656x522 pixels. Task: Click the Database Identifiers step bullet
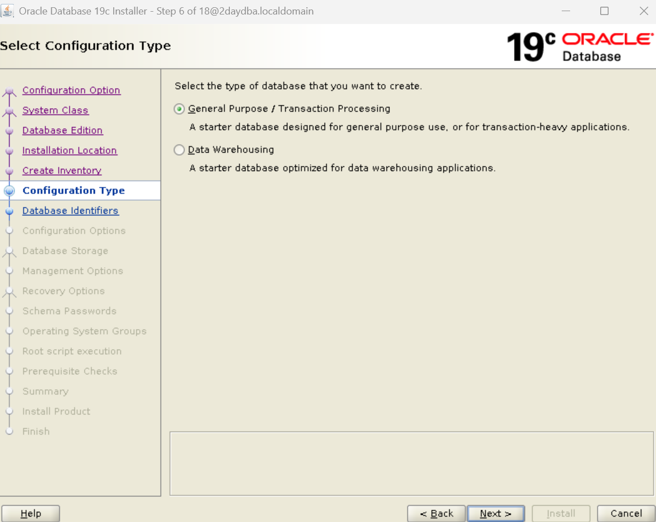9,211
